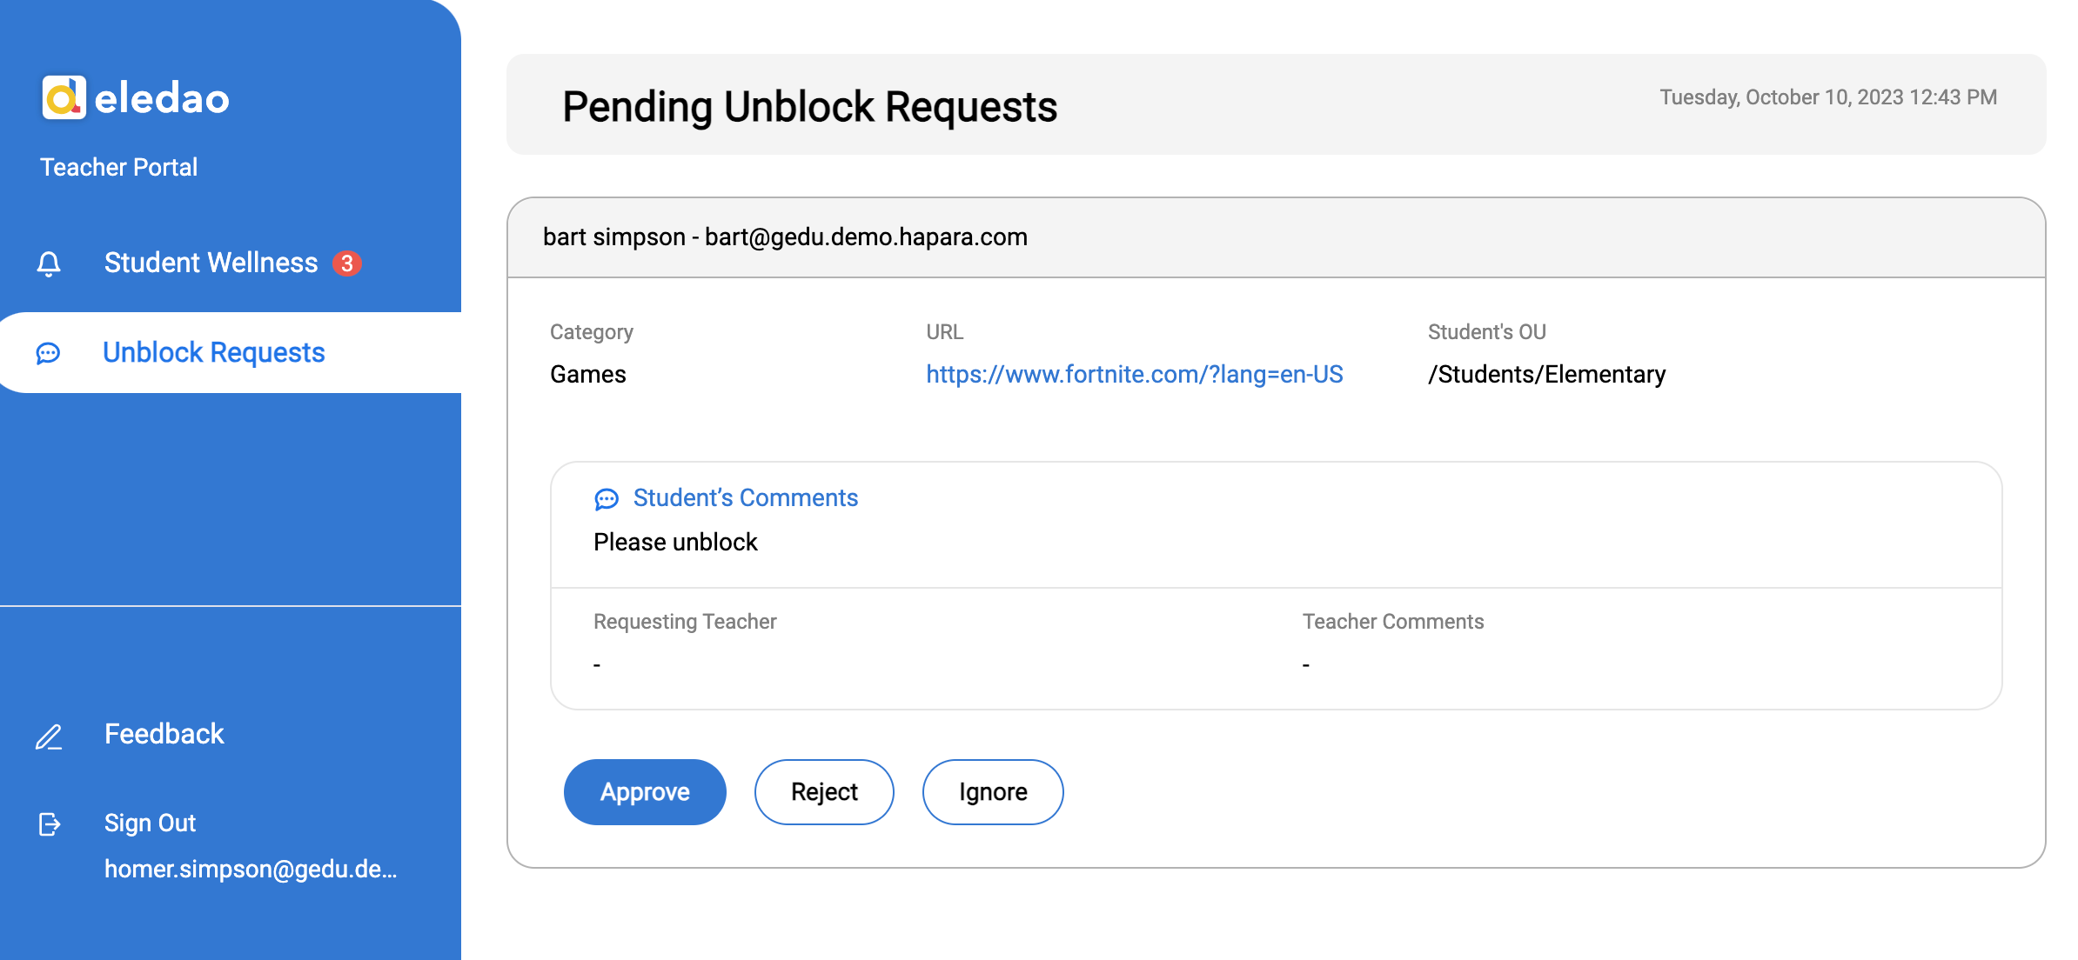Click the eledao brand name text

tap(162, 98)
